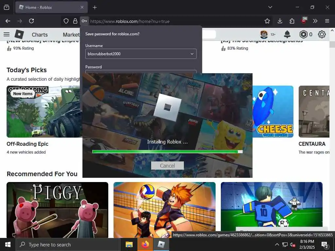Open the extensions puzzle icon
Image resolution: width=335 pixels, height=251 pixels.
292,21
